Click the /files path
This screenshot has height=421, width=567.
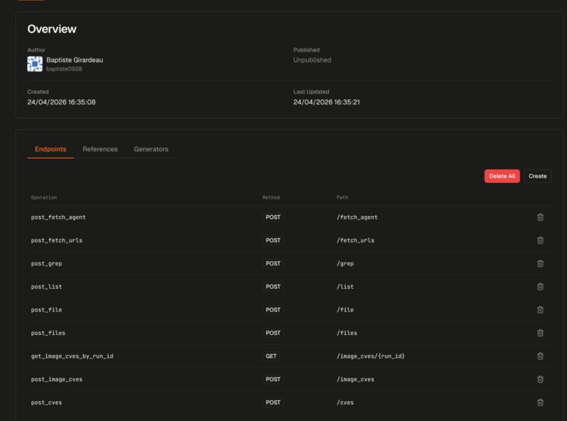[x=347, y=333]
